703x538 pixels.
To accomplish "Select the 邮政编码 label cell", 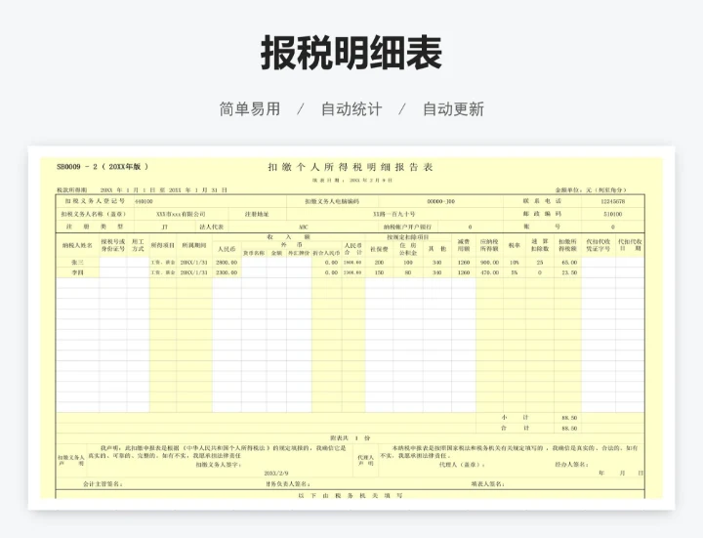I will coord(542,214).
